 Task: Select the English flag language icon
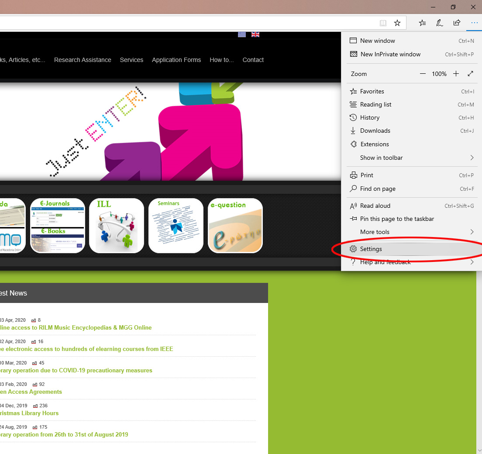click(x=255, y=34)
